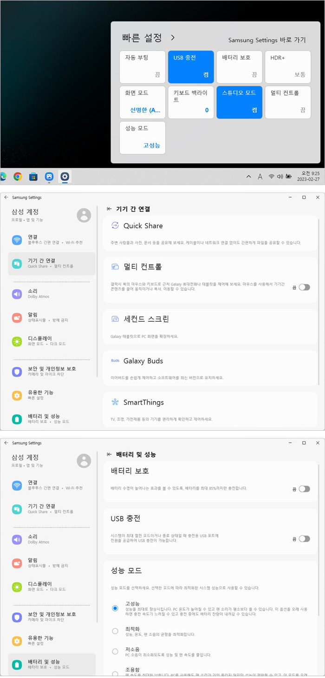Image resolution: width=325 pixels, height=678 pixels.
Task: Click the 성능 모드 고성능 quick tile
Action: coord(143,138)
